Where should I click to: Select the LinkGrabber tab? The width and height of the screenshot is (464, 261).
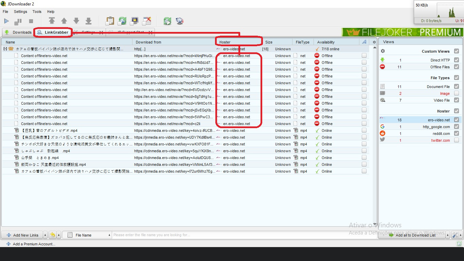pyautogui.click(x=53, y=32)
